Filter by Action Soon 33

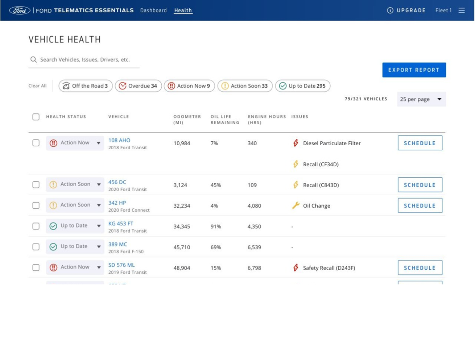pos(245,86)
